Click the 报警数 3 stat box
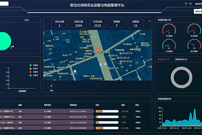202x135 pixels. (x=117, y=24)
